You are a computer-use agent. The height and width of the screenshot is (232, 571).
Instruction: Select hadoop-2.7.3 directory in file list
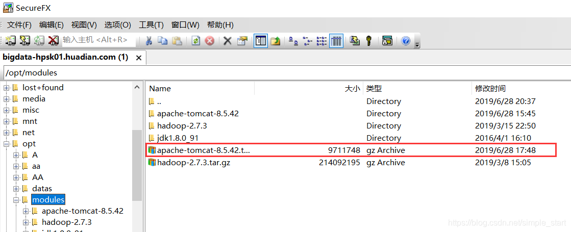tap(358, 126)
